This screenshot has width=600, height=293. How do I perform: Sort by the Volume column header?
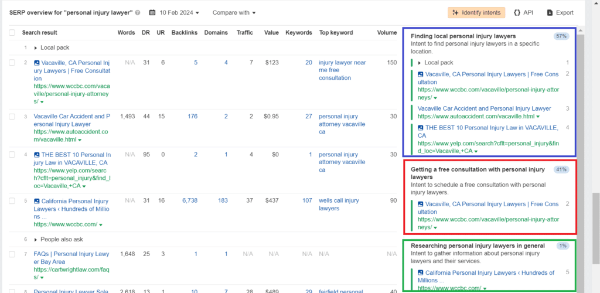(387, 32)
